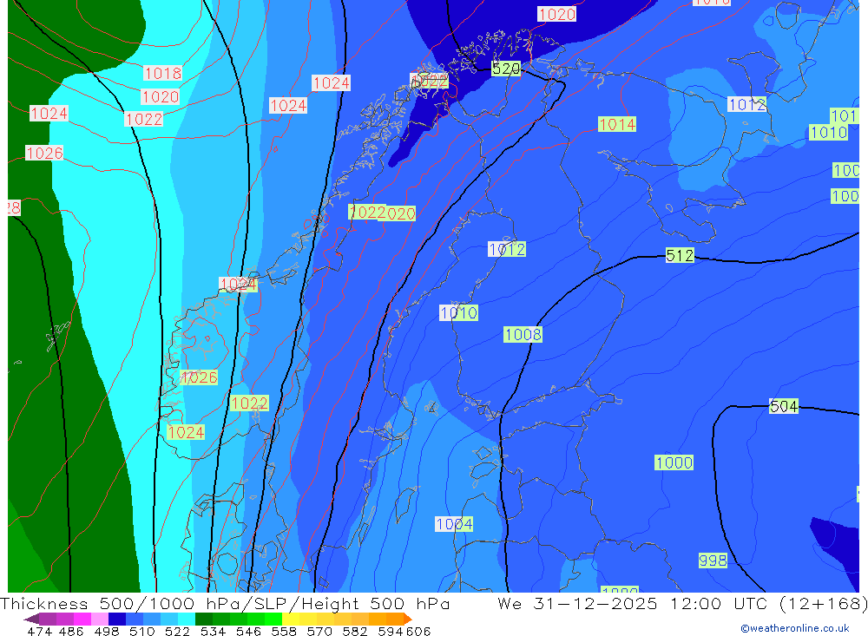868x636 pixels.
Task: Click the orange right arrow tip of the legend
Action: tap(408, 620)
